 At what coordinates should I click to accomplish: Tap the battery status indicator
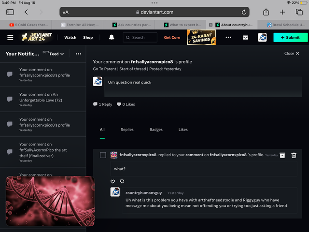[x=304, y=3]
